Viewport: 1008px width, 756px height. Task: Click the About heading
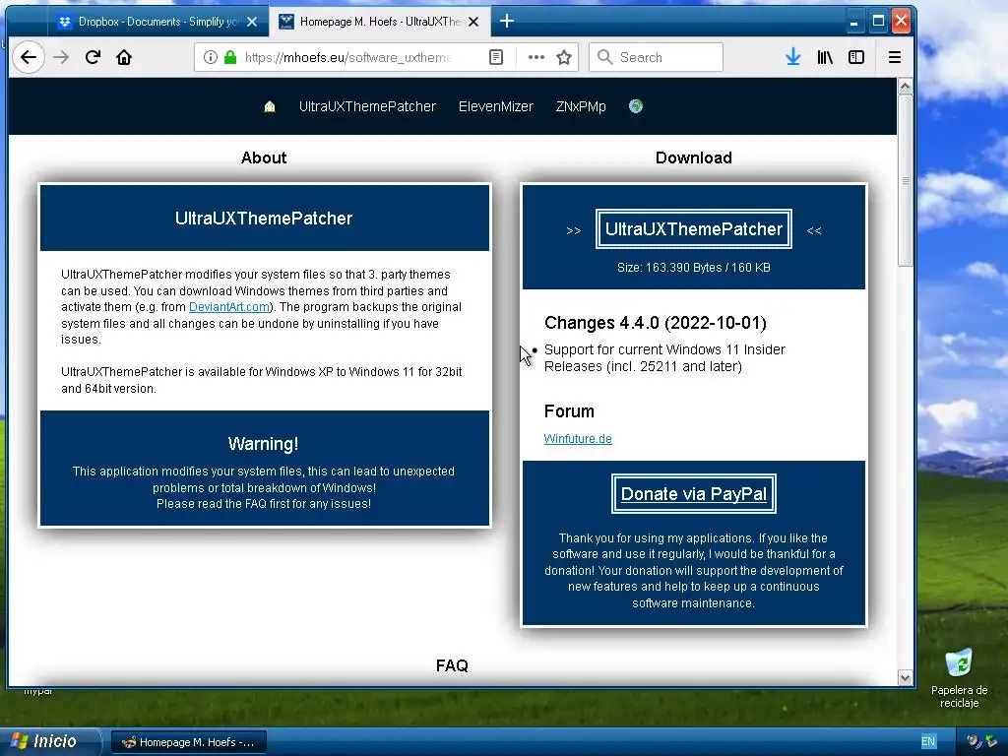(264, 158)
